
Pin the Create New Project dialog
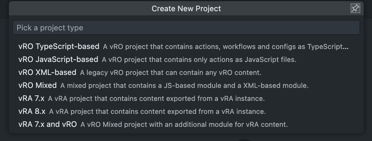(355, 9)
